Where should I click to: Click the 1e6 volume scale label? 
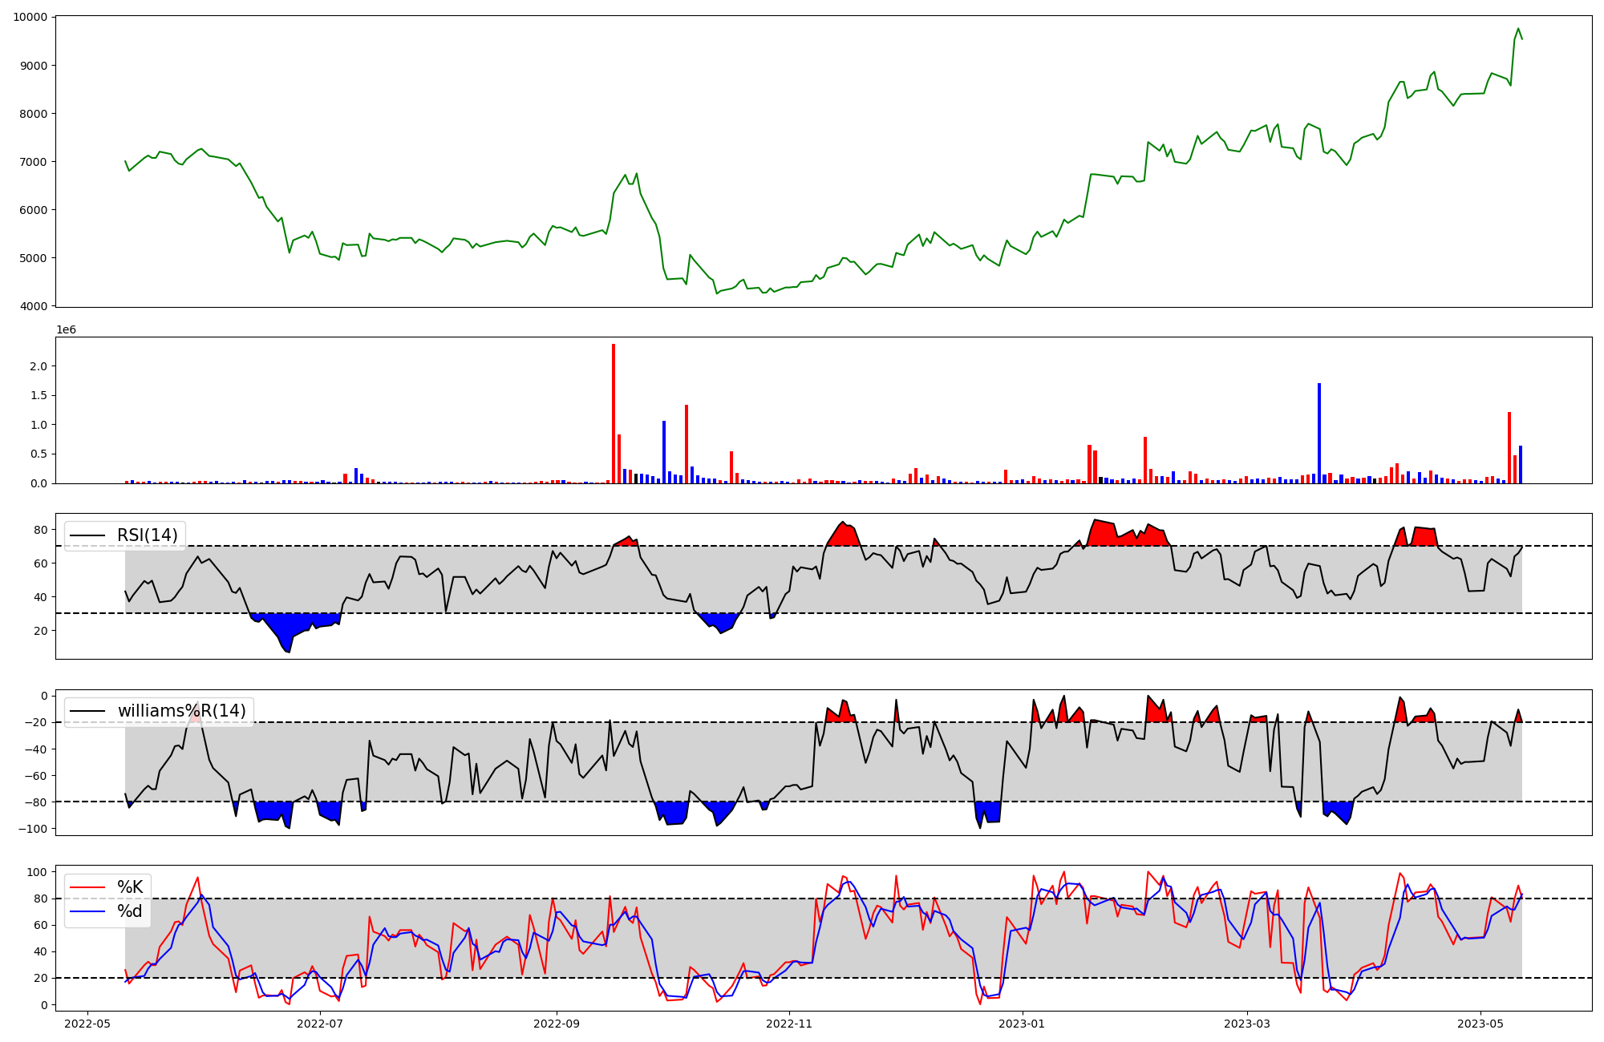pos(66,330)
